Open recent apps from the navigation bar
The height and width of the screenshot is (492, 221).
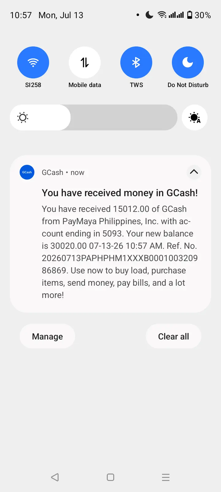(x=166, y=477)
